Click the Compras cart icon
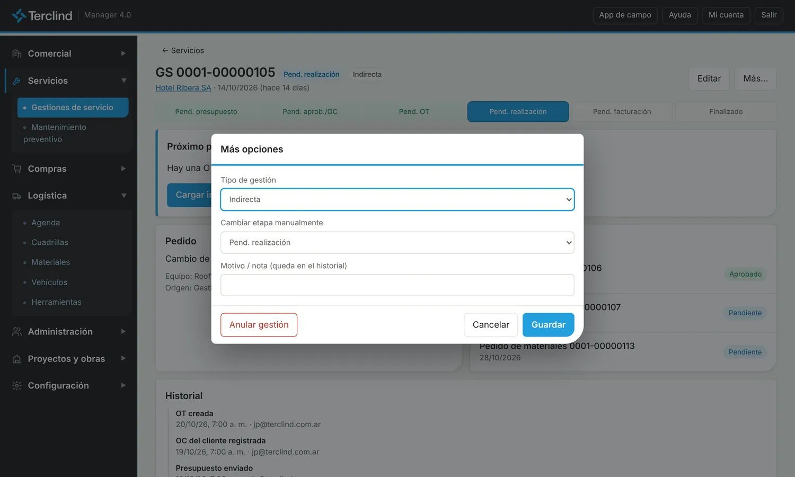Screen dimensions: 795x477 pos(17,169)
